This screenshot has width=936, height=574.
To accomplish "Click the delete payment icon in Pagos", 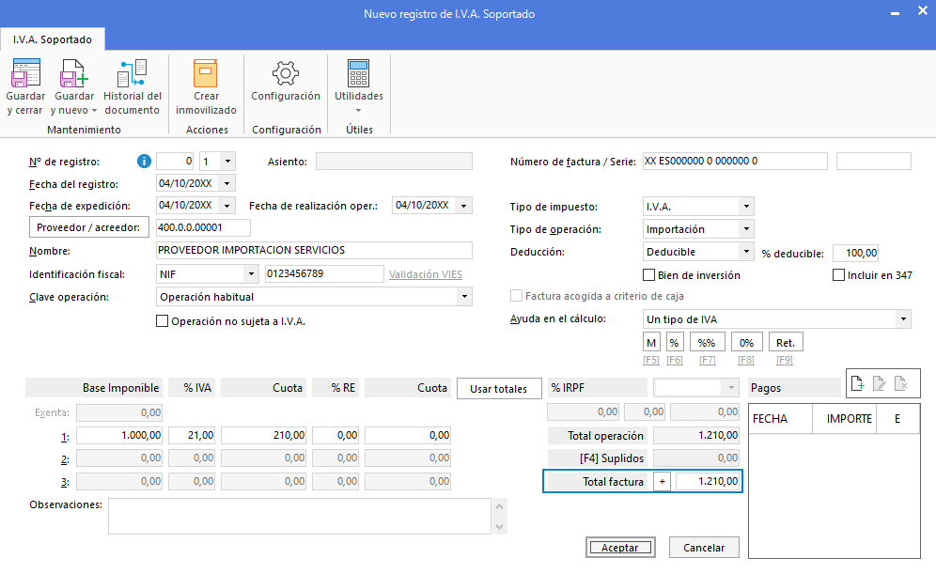I will click(901, 383).
